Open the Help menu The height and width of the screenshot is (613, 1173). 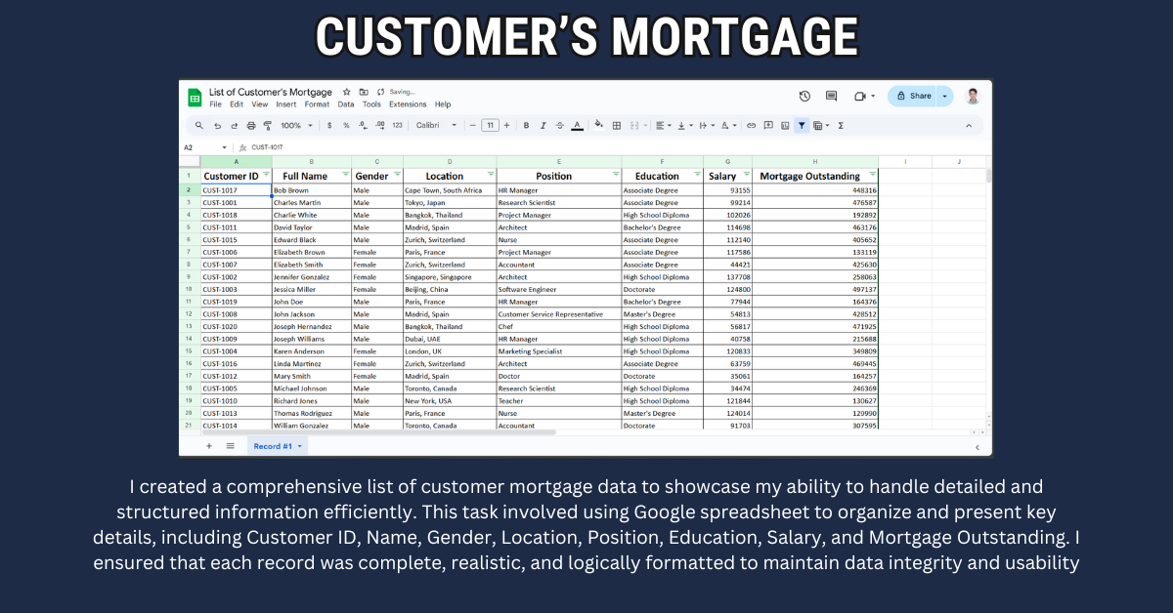click(x=443, y=104)
